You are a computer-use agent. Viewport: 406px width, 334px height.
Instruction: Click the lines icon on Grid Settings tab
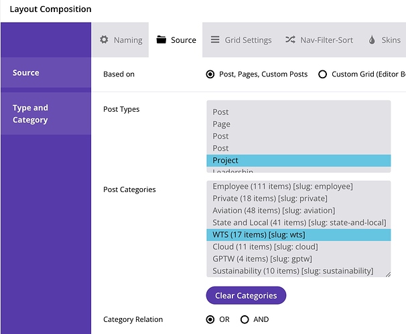215,40
